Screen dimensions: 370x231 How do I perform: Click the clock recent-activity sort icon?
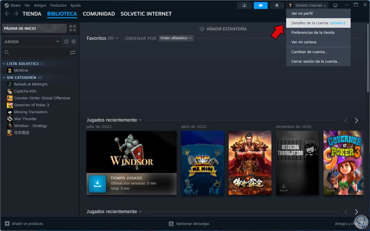pyautogui.click(x=66, y=42)
